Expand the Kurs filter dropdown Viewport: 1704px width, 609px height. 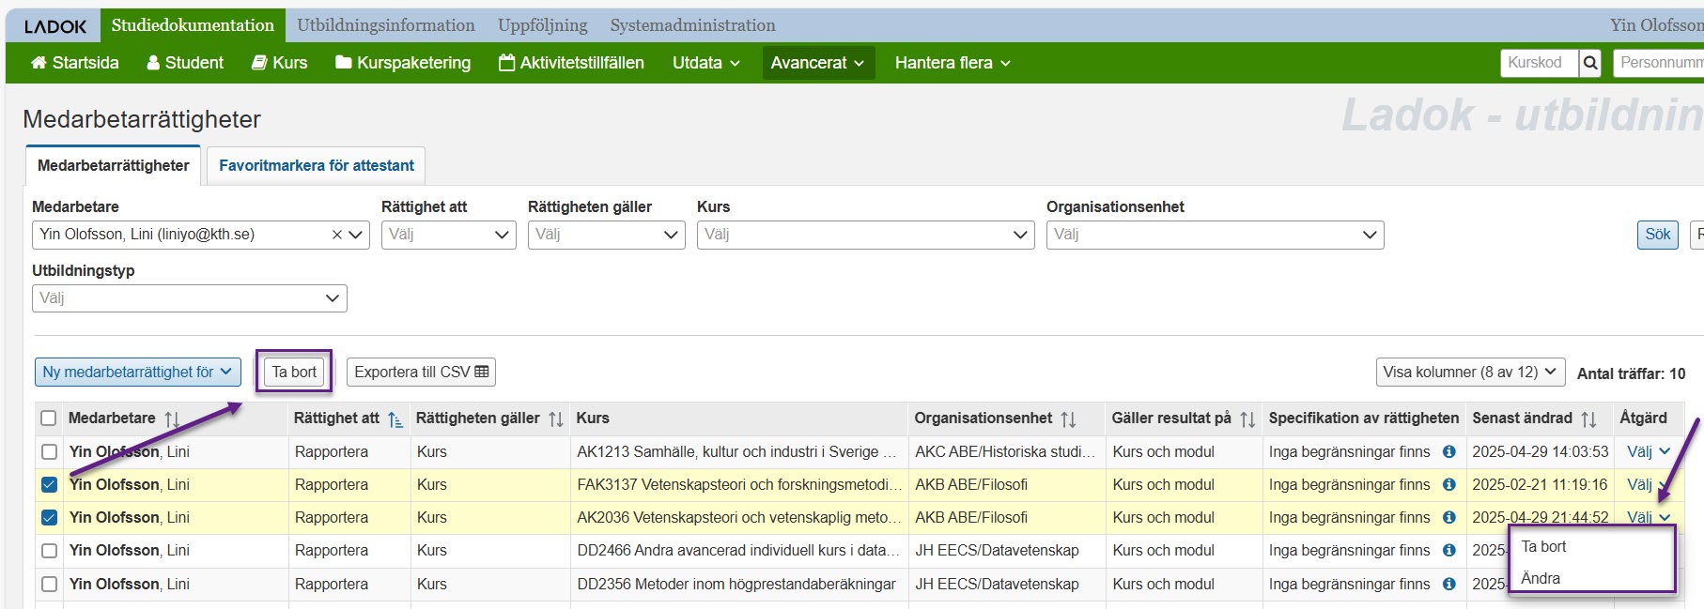point(865,235)
